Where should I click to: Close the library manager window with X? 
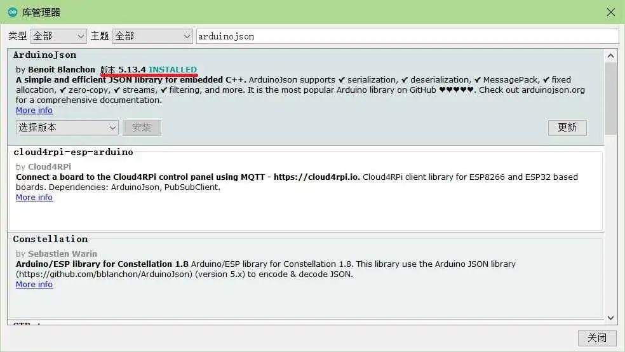[610, 12]
